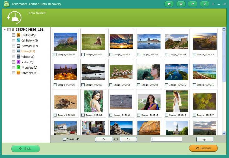Collapse the G3E5MG MEEG_101 device tree
This screenshot has width=229, height=158.
(5, 30)
